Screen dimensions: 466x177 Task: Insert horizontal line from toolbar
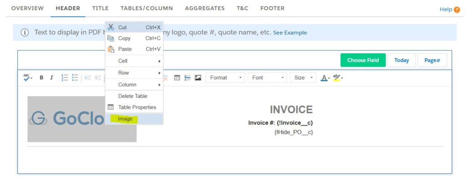(x=187, y=78)
